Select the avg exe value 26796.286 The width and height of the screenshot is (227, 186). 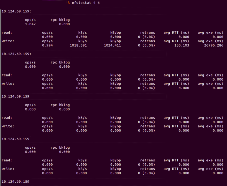[213, 45]
